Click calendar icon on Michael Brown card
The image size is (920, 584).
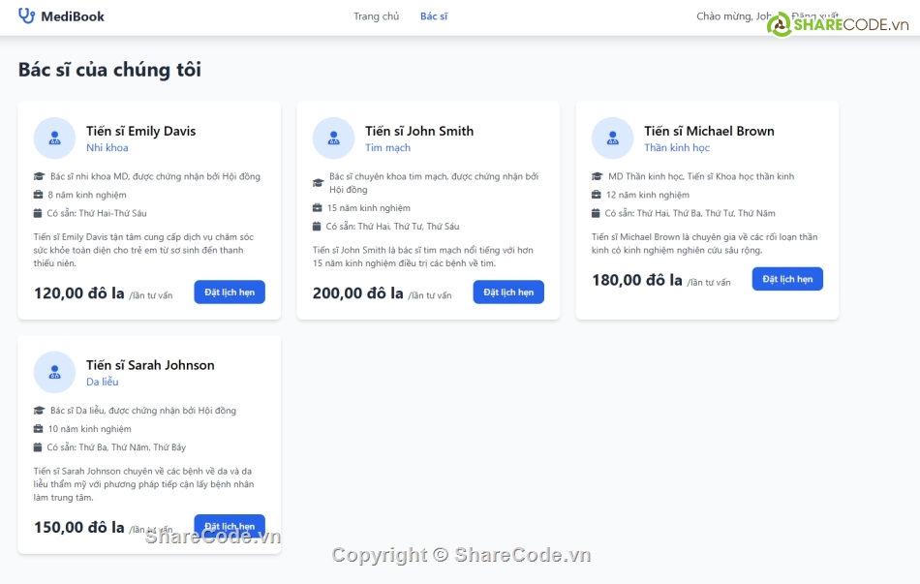click(x=597, y=213)
